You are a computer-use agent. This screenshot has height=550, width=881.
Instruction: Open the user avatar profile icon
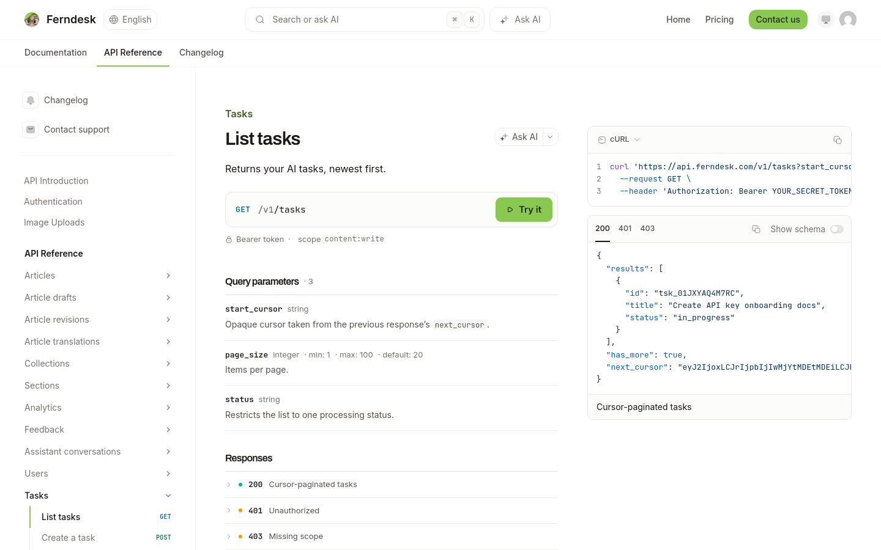coord(848,20)
